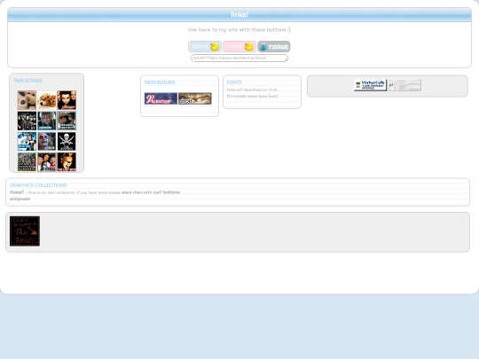The image size is (479, 359).
Task: Open the 'buttons' collection link
Action: pyautogui.click(x=171, y=192)
